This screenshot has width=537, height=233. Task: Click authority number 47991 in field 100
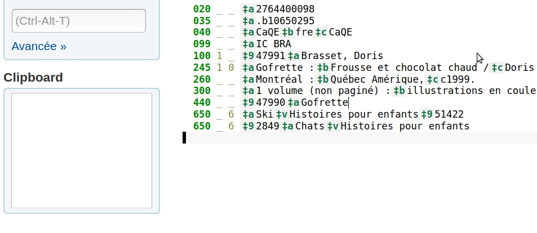pos(270,56)
